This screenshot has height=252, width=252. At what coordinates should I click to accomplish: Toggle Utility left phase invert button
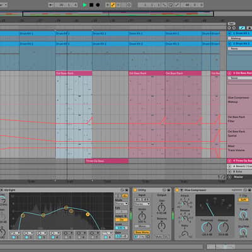138,199
